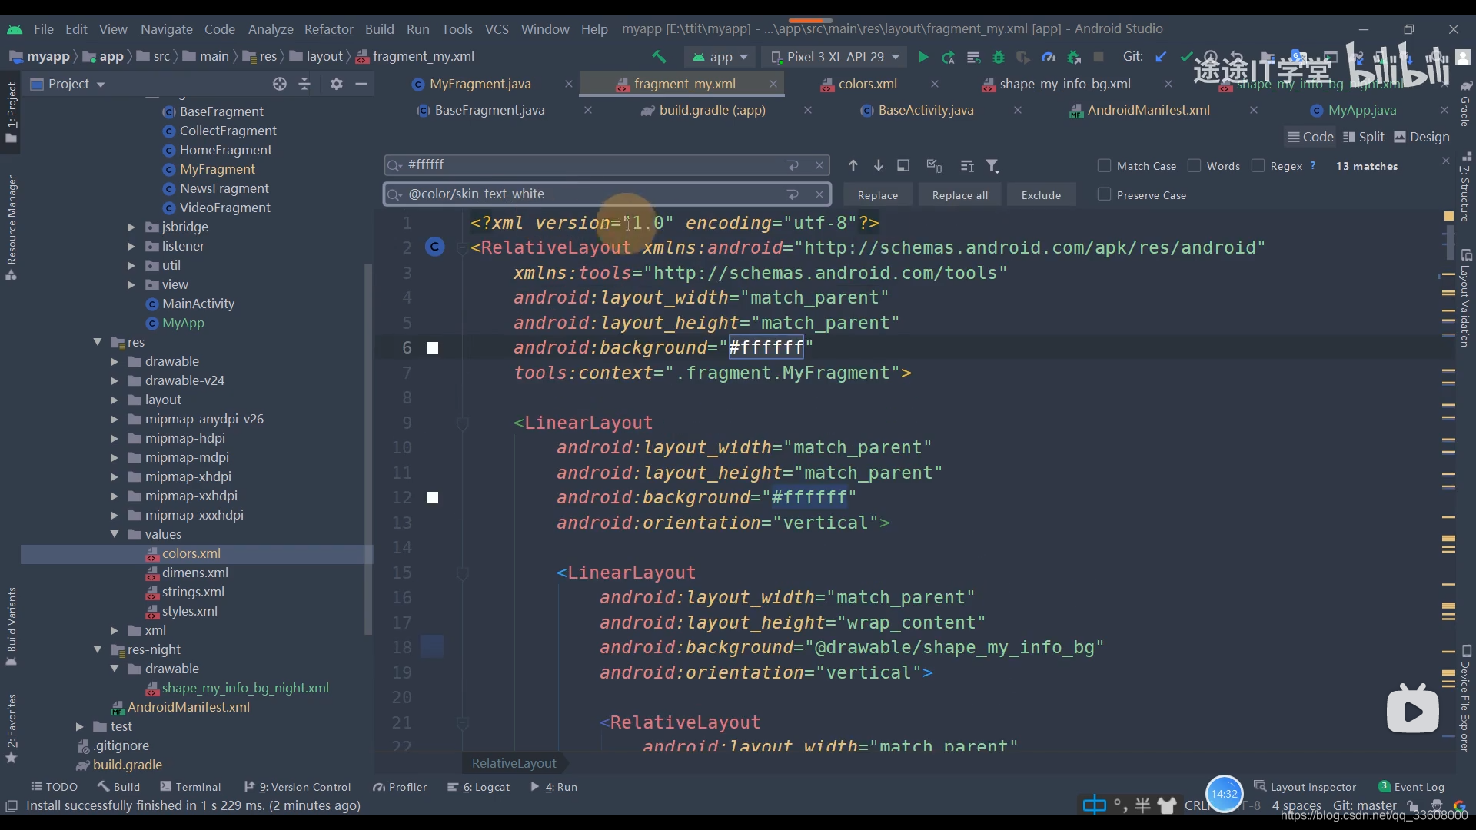Expand the util folder
The height and width of the screenshot is (830, 1476).
pyautogui.click(x=131, y=266)
